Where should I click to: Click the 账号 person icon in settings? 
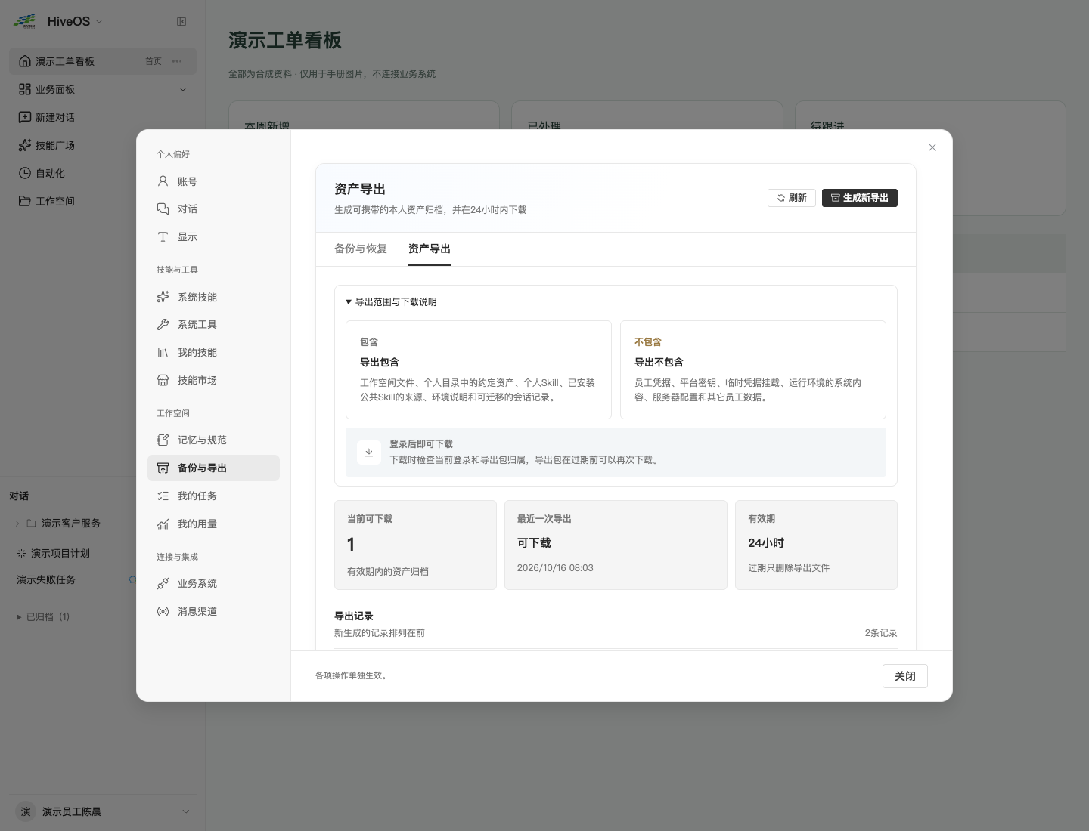163,181
